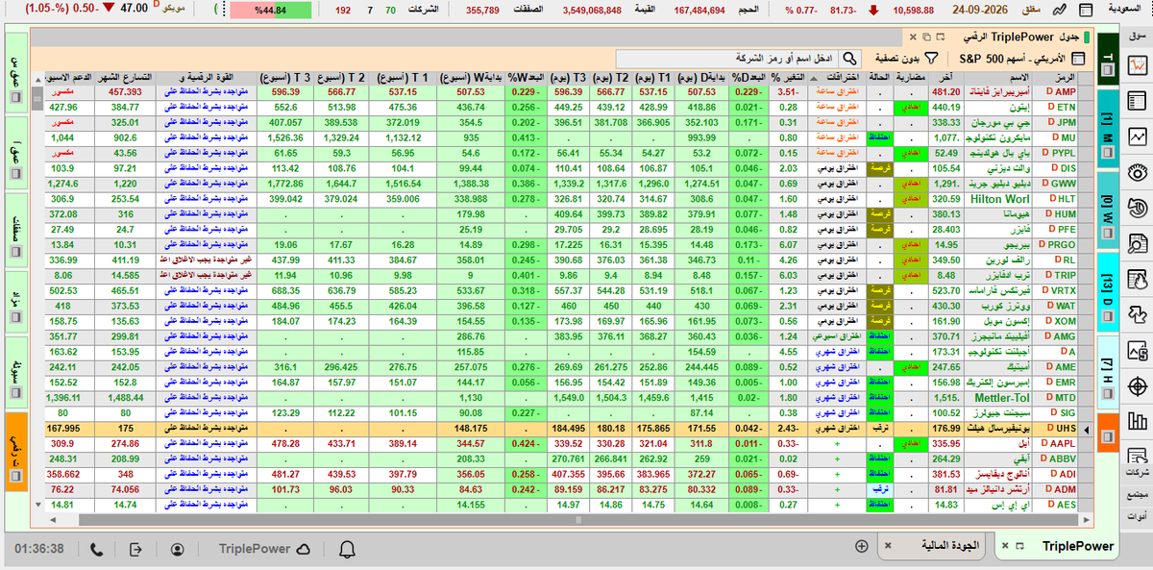
Task: Toggle the square on the صفقات tab
Action: (x=14, y=251)
